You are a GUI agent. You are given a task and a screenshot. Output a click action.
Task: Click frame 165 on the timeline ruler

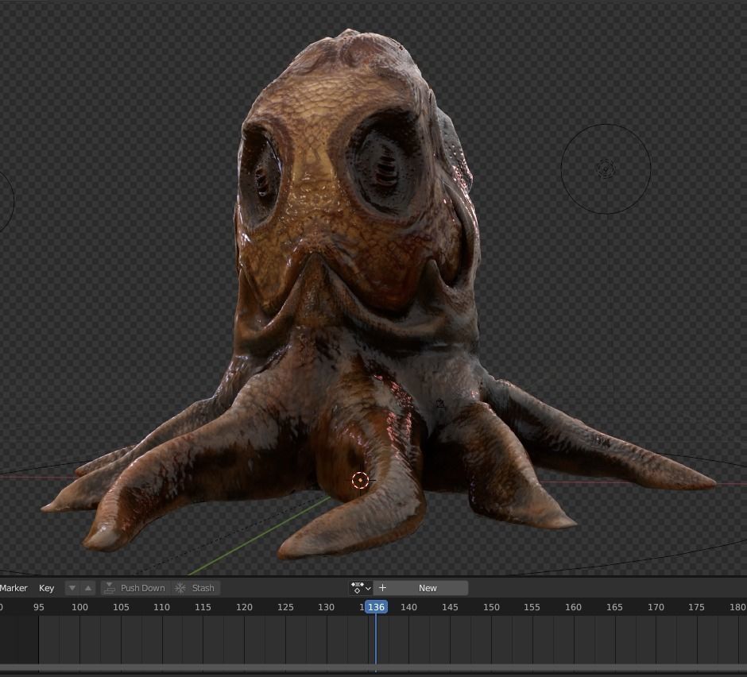click(x=614, y=607)
